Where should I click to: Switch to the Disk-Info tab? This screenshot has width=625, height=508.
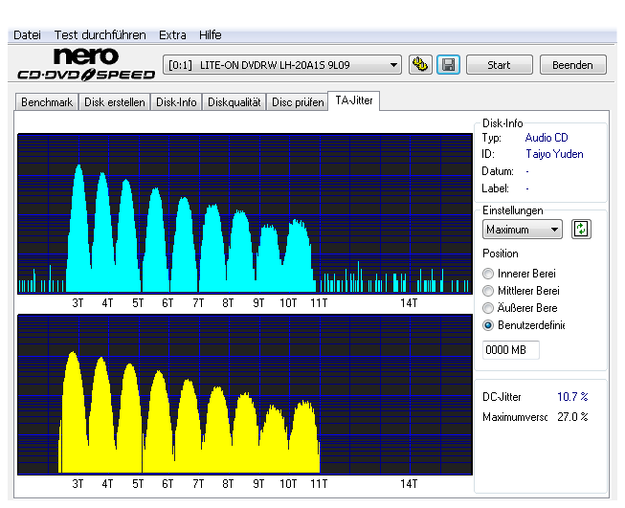(176, 102)
